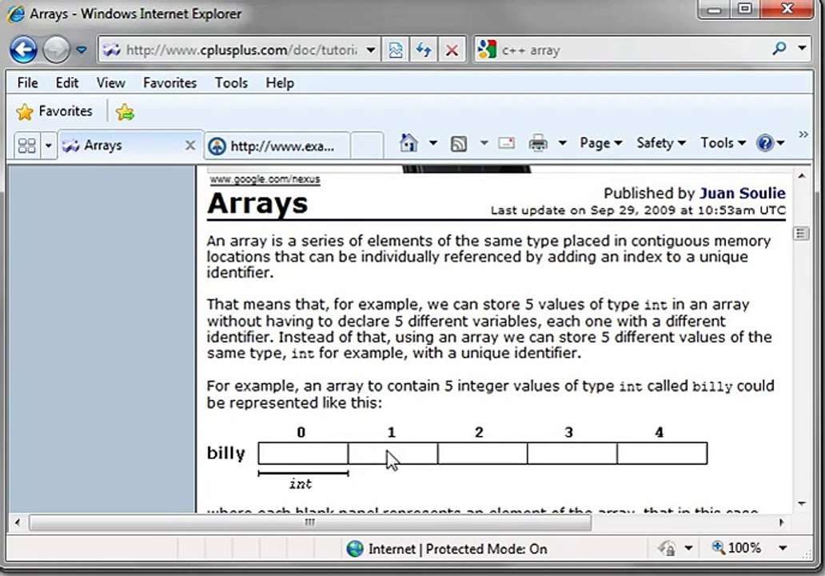Click the RSS Feeds icon

click(x=458, y=143)
